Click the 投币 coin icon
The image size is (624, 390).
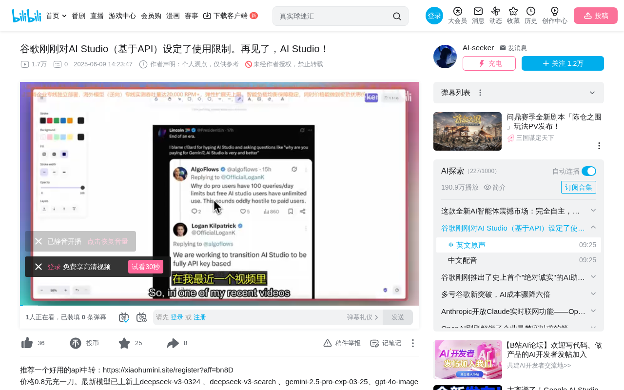click(76, 343)
